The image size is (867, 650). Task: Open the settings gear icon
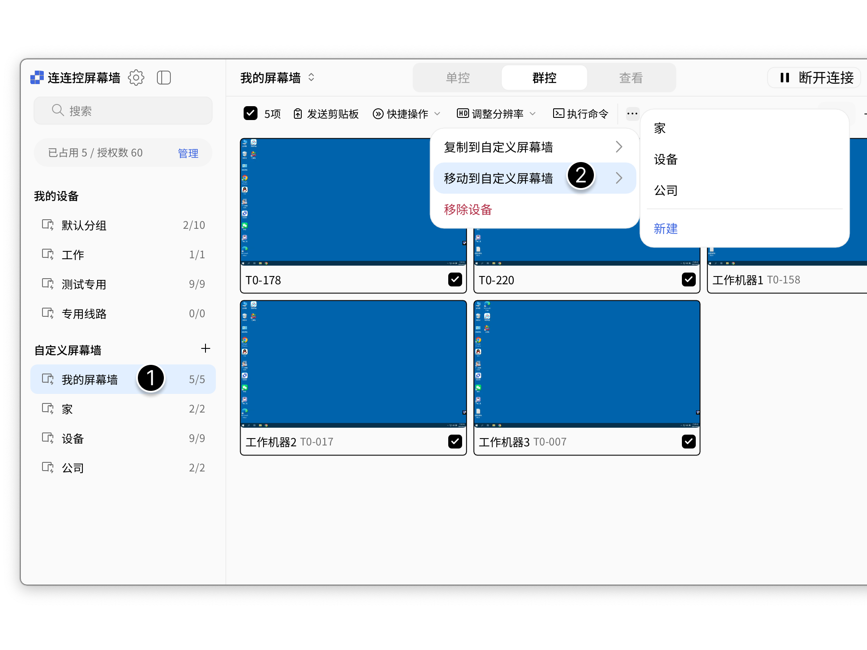[137, 78]
